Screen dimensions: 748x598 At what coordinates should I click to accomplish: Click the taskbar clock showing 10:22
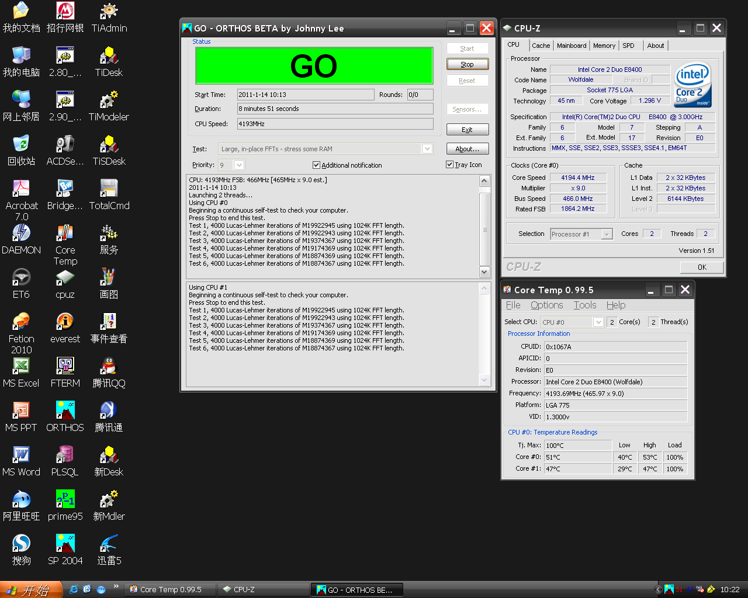click(730, 590)
